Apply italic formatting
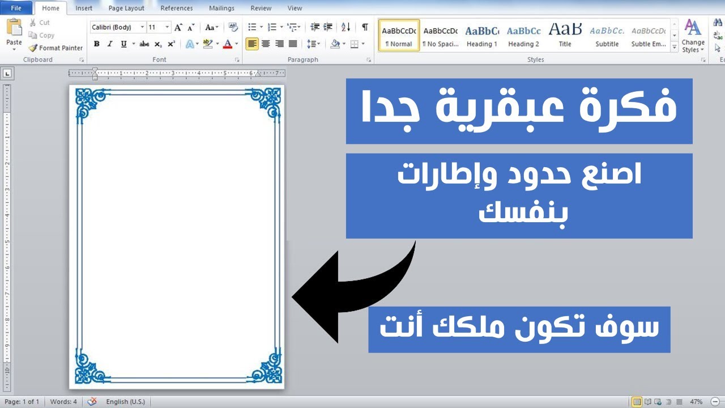The image size is (725, 408). click(x=109, y=44)
